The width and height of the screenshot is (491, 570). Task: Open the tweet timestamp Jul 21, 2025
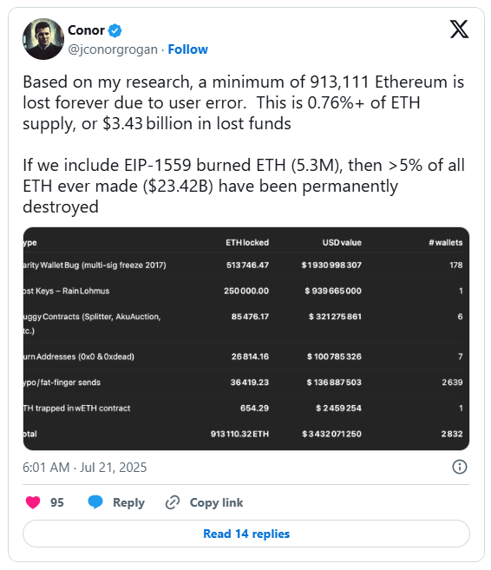tap(85, 467)
